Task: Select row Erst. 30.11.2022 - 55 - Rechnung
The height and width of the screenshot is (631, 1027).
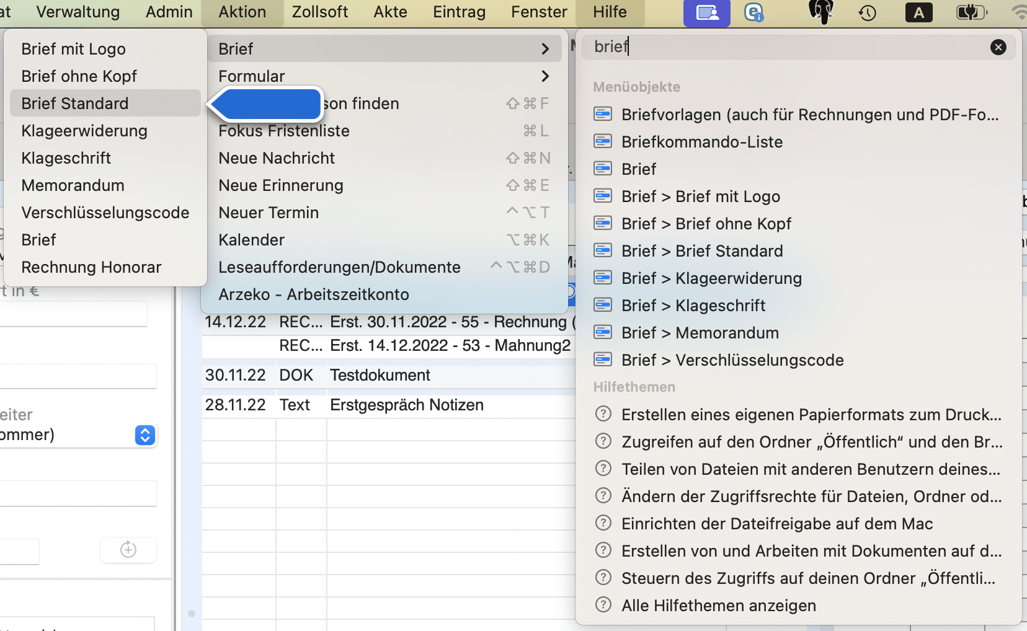Action: (x=389, y=322)
